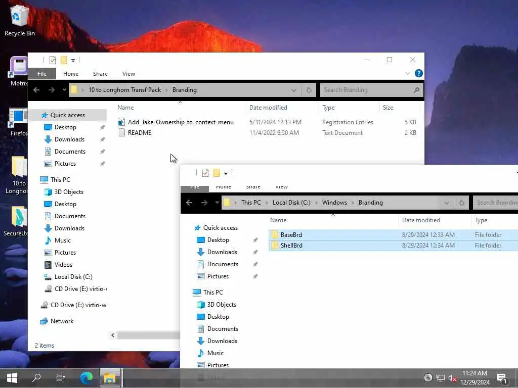
Task: Open Home tab in back Explorer window
Action: [71, 74]
